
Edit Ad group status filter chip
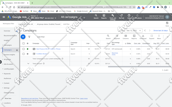[49, 24]
